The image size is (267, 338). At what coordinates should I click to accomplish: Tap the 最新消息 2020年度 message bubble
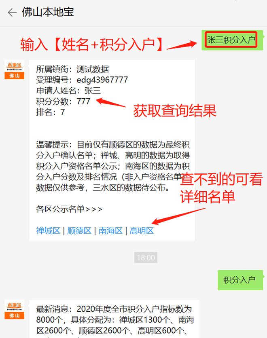[x=114, y=319]
